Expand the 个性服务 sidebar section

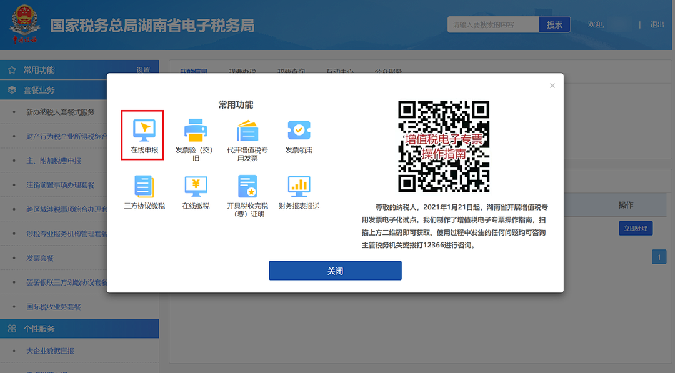point(79,329)
